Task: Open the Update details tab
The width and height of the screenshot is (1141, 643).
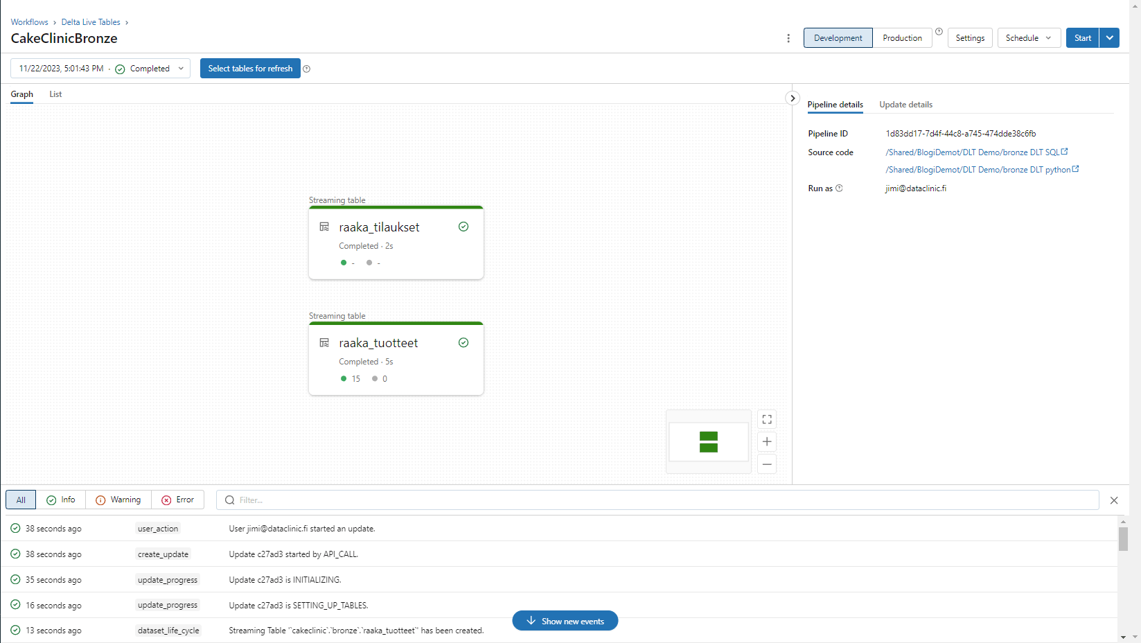Action: (x=905, y=104)
